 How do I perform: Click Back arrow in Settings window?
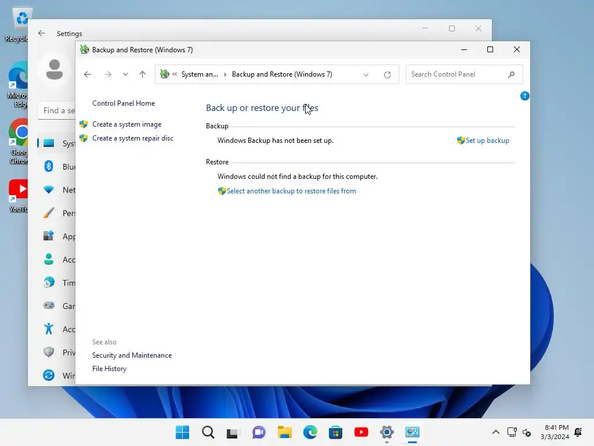[42, 33]
